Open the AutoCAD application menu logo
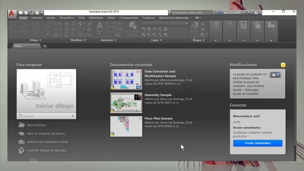This screenshot has width=304, height=171. click(12, 14)
